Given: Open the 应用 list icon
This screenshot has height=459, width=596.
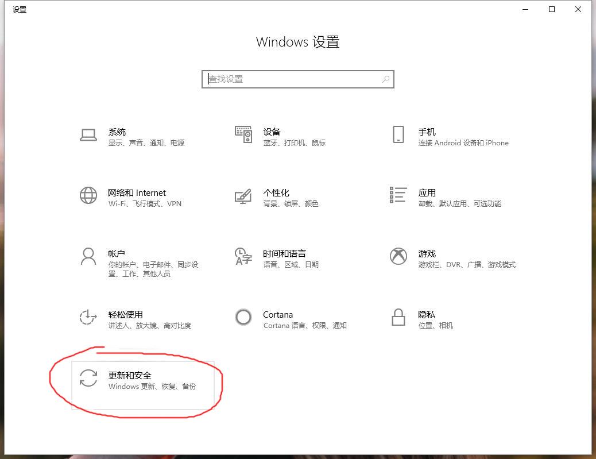Looking at the screenshot, I should [x=398, y=195].
